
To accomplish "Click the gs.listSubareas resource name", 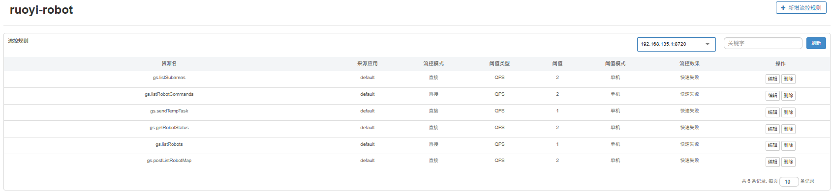I will pos(169,78).
